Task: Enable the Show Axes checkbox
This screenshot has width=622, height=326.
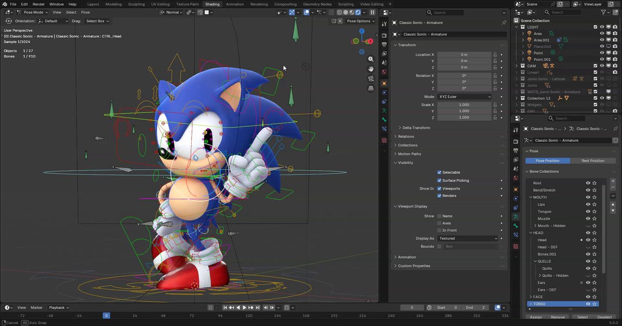Action: coord(440,223)
